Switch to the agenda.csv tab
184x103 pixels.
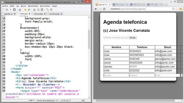coord(8,14)
